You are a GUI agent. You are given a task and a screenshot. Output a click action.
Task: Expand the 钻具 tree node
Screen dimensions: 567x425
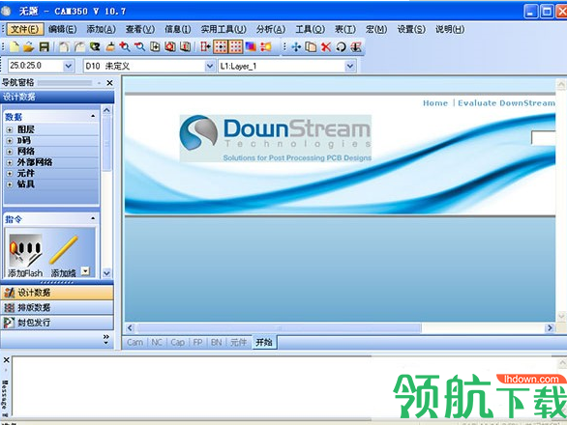(10, 184)
